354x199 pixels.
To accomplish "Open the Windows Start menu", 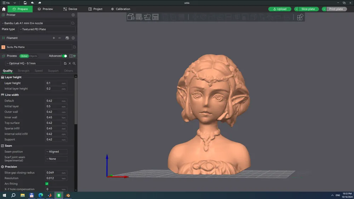I will (4, 195).
